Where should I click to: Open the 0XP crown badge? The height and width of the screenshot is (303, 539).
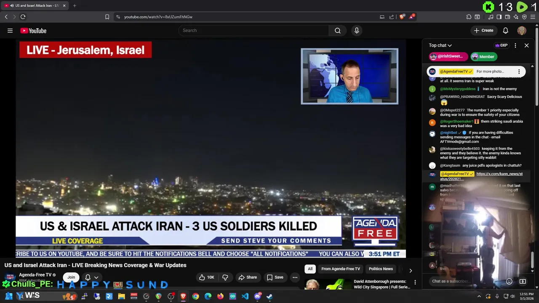tap(501, 45)
